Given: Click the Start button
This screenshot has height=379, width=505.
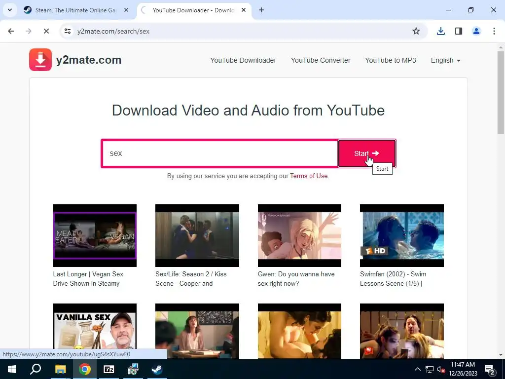Looking at the screenshot, I should click(x=367, y=153).
